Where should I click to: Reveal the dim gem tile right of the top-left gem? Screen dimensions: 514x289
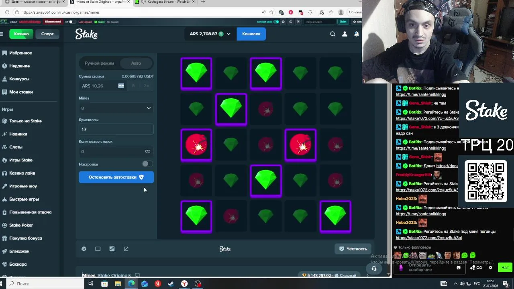pyautogui.click(x=231, y=73)
